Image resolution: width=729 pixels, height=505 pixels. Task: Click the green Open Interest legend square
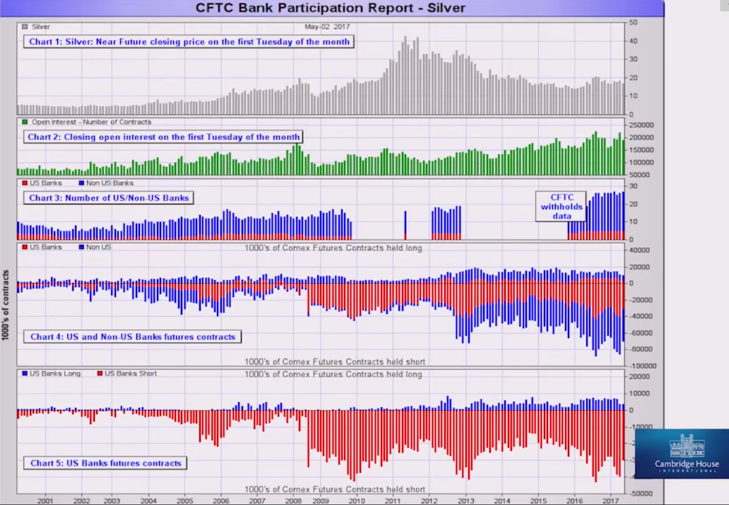(x=25, y=122)
